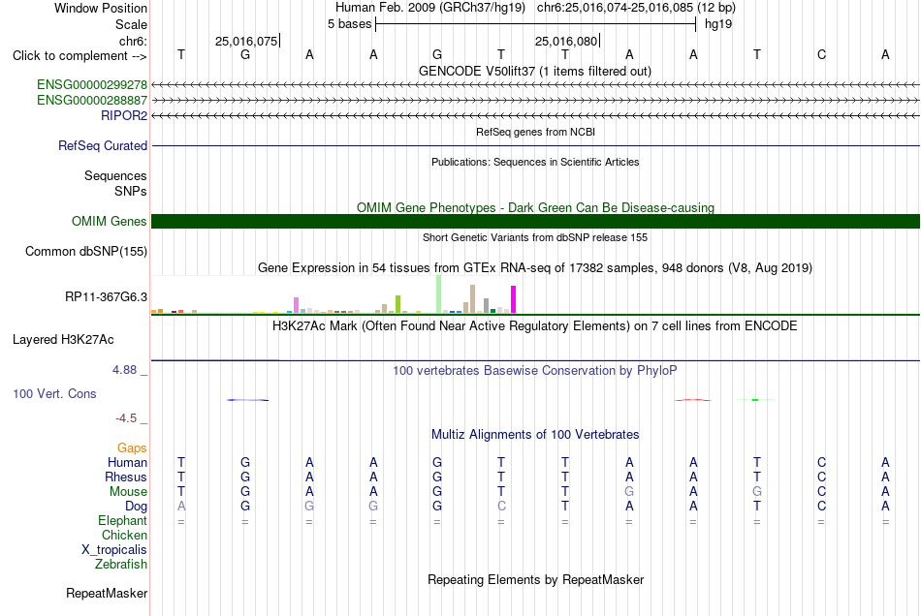
Task: Click the ENSG00000299278 track label
Action: (92, 84)
